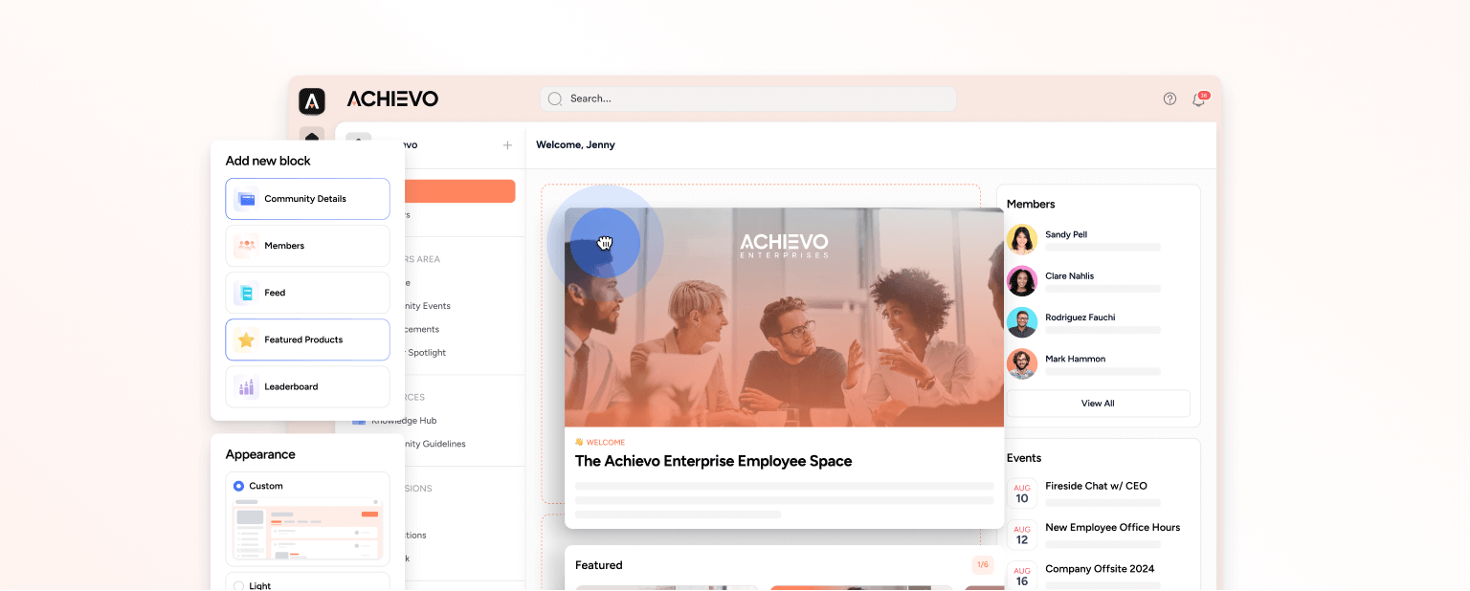Screen dimensions: 1470x591
Task: Click Sandy Pell's avatar
Action: tap(1022, 240)
